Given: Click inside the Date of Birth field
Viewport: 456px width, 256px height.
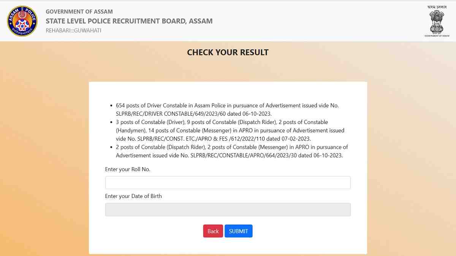Looking at the screenshot, I should point(228,209).
